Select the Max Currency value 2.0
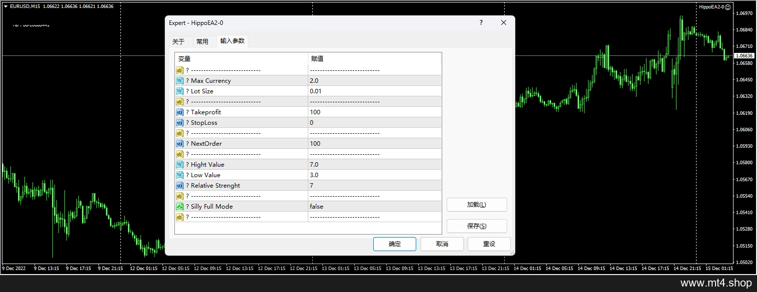 [x=375, y=81]
